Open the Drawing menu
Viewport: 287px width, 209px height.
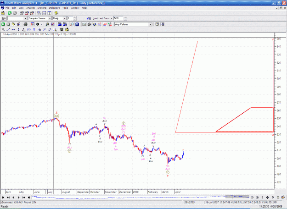pos(42,8)
